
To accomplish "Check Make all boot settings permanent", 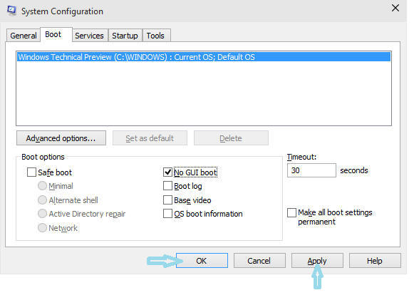I will click(x=291, y=212).
